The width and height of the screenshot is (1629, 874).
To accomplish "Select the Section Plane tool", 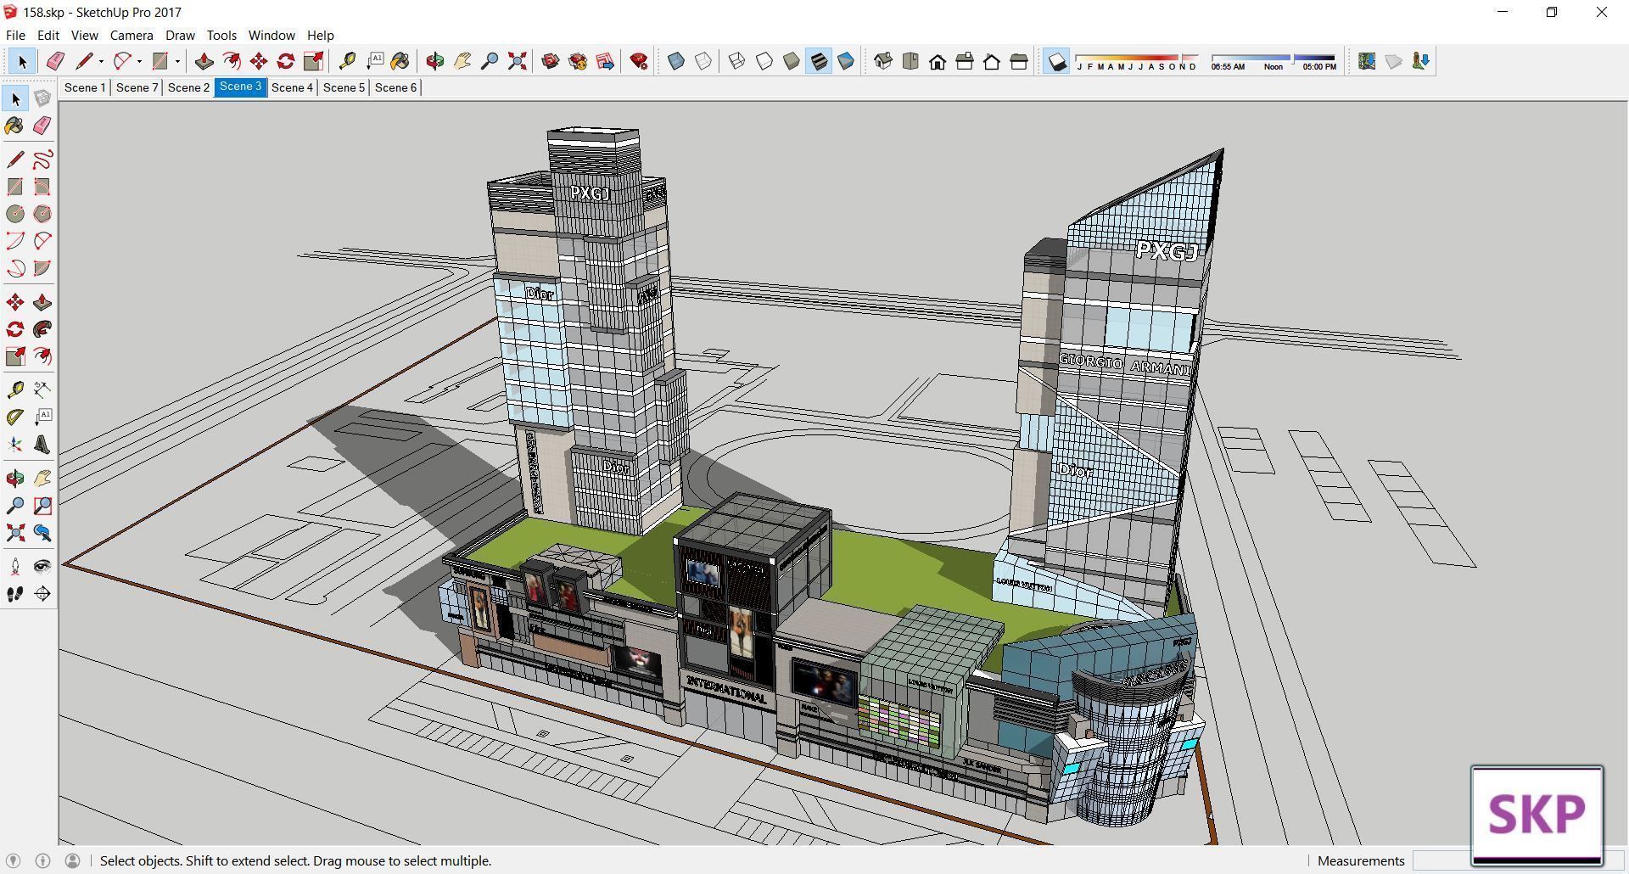I will click(x=42, y=594).
